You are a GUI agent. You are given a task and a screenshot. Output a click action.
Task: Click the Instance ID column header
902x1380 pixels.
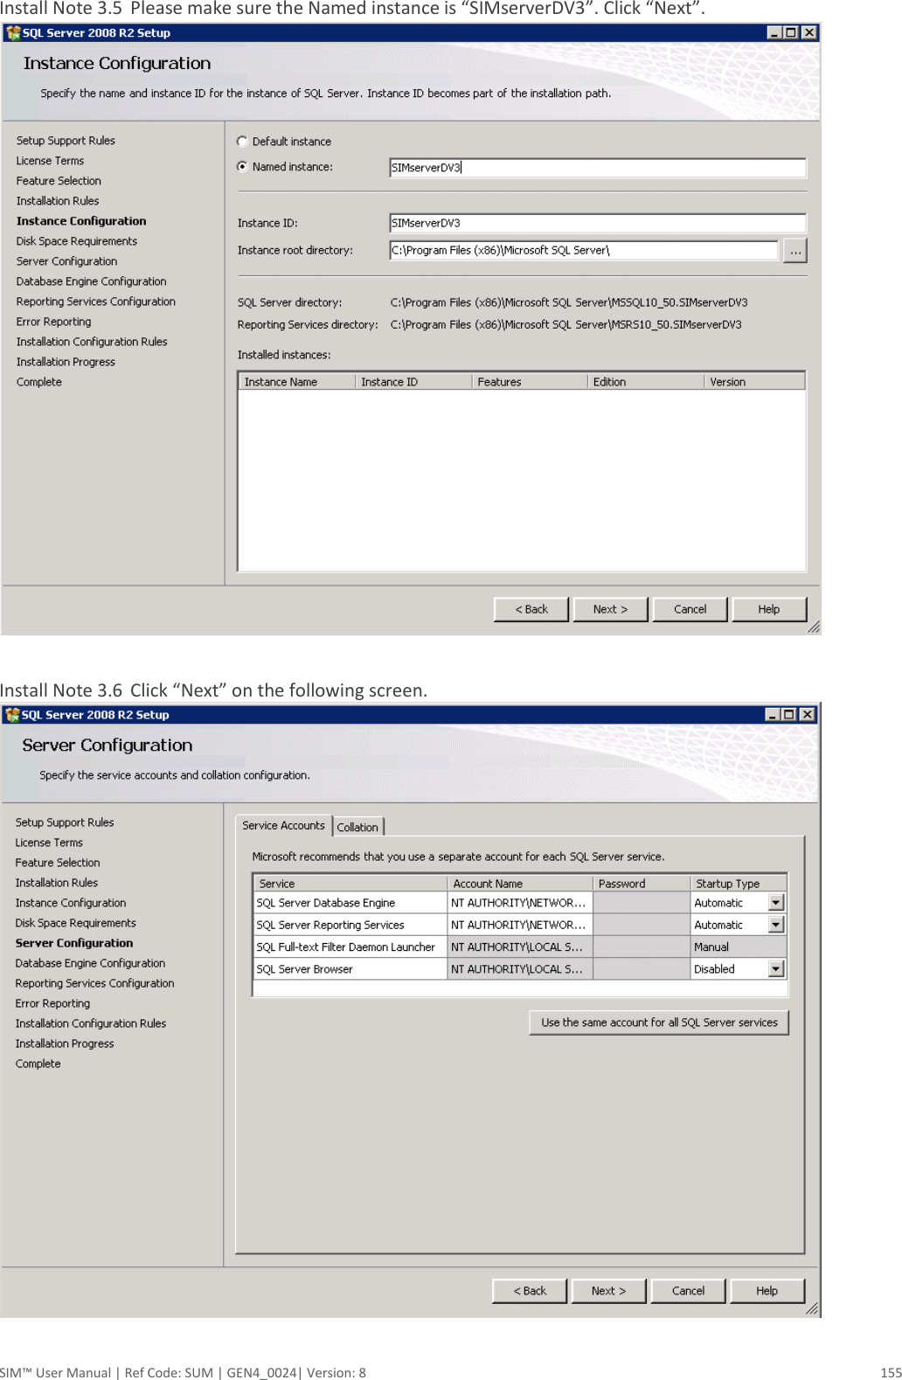(413, 382)
